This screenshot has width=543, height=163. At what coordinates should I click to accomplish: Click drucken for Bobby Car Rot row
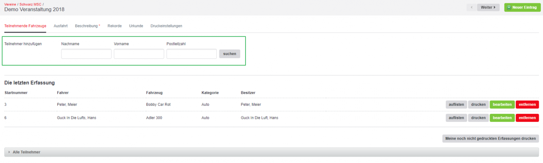coord(479,105)
